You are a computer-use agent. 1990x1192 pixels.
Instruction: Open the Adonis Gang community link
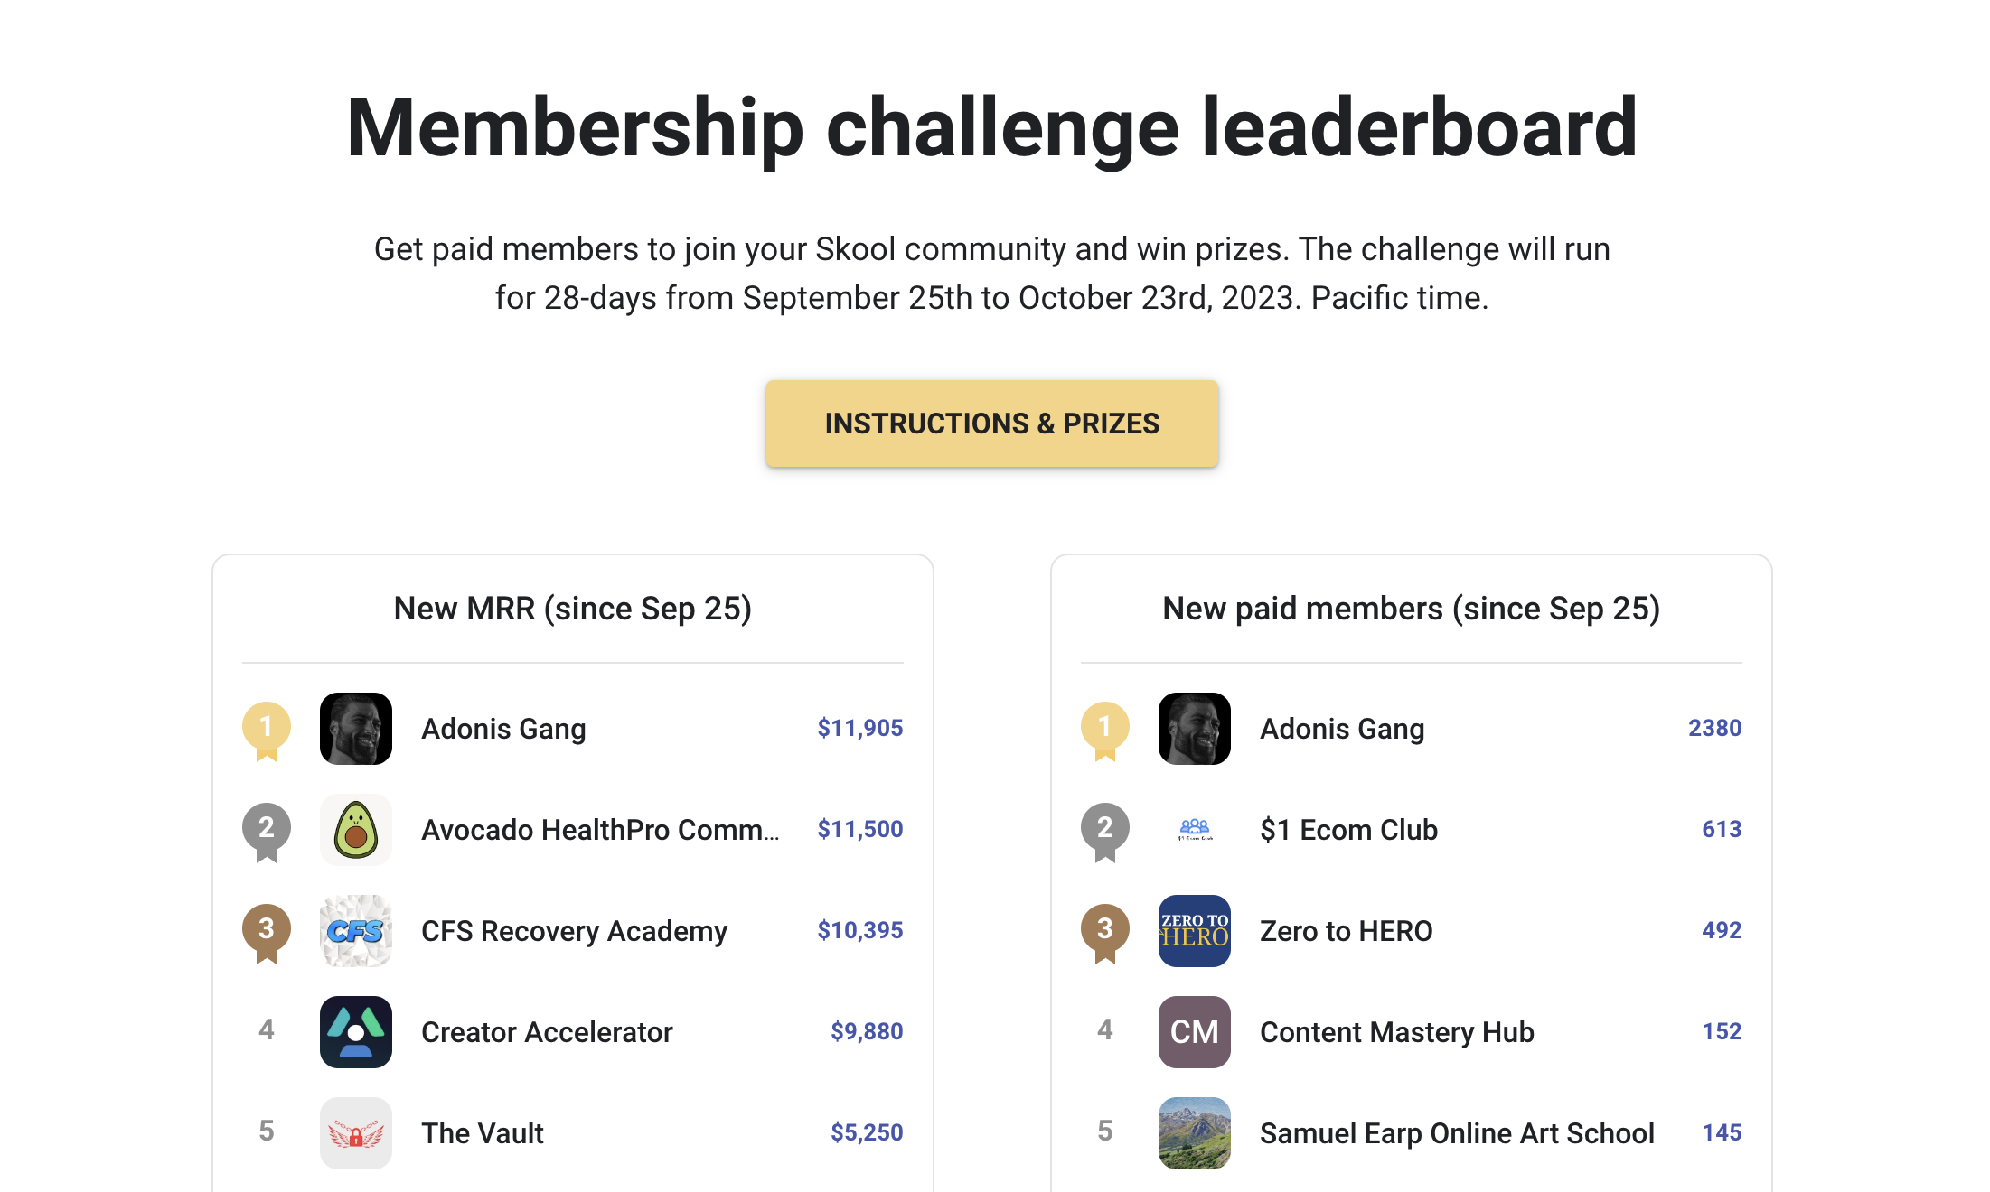(502, 729)
